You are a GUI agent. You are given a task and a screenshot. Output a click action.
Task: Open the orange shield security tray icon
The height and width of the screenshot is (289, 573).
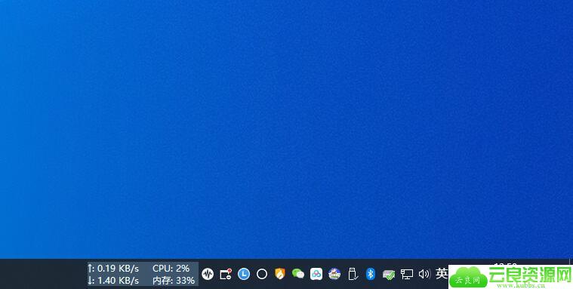(x=279, y=274)
